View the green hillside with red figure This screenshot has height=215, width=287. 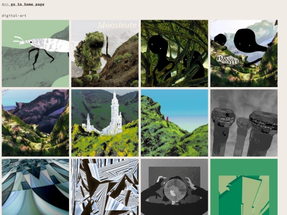point(174,123)
